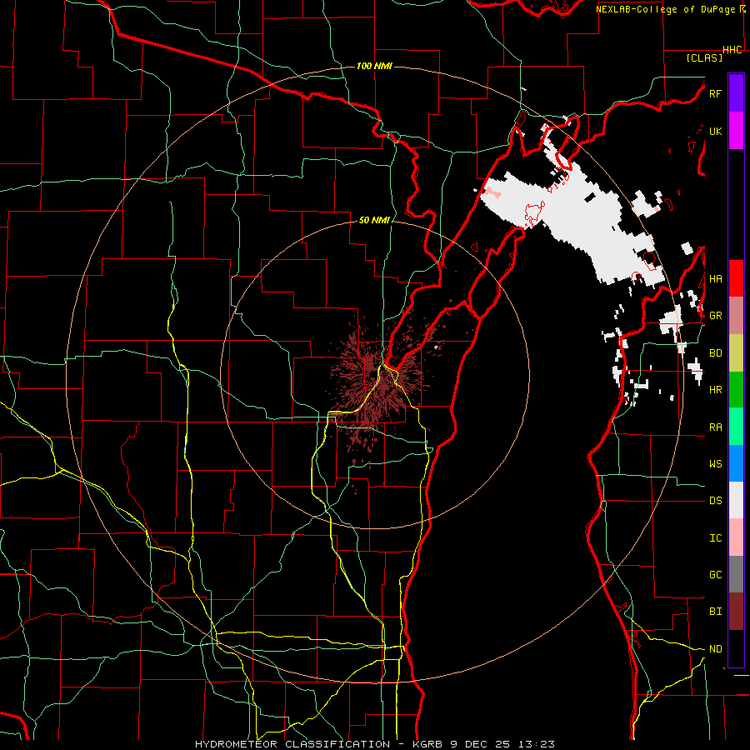This screenshot has height=750, width=750.
Task: Click the 9 DEC 25 date stamp
Action: (x=481, y=744)
